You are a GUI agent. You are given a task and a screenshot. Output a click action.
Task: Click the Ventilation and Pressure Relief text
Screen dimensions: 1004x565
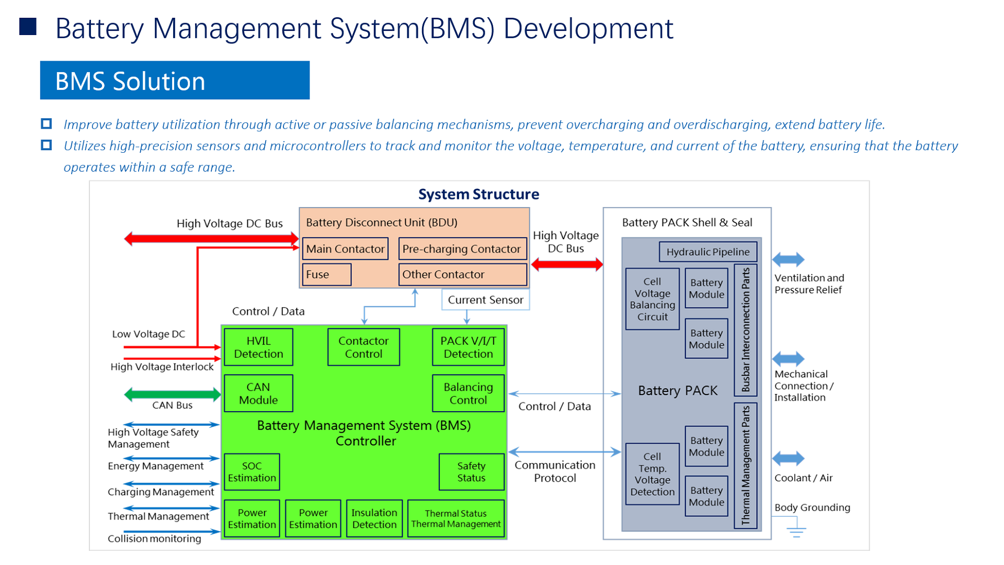click(809, 284)
